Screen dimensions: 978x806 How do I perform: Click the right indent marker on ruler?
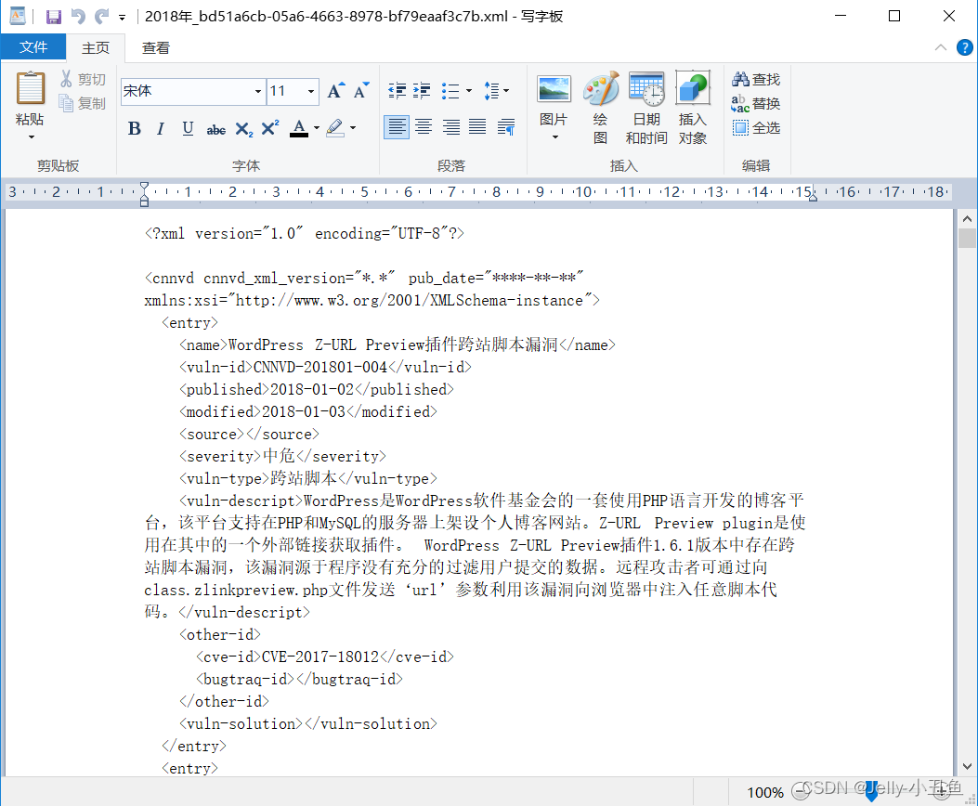(812, 196)
